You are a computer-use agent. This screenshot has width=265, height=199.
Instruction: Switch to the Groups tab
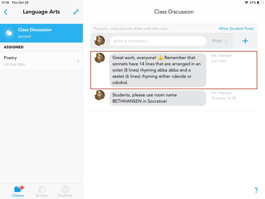click(41, 191)
